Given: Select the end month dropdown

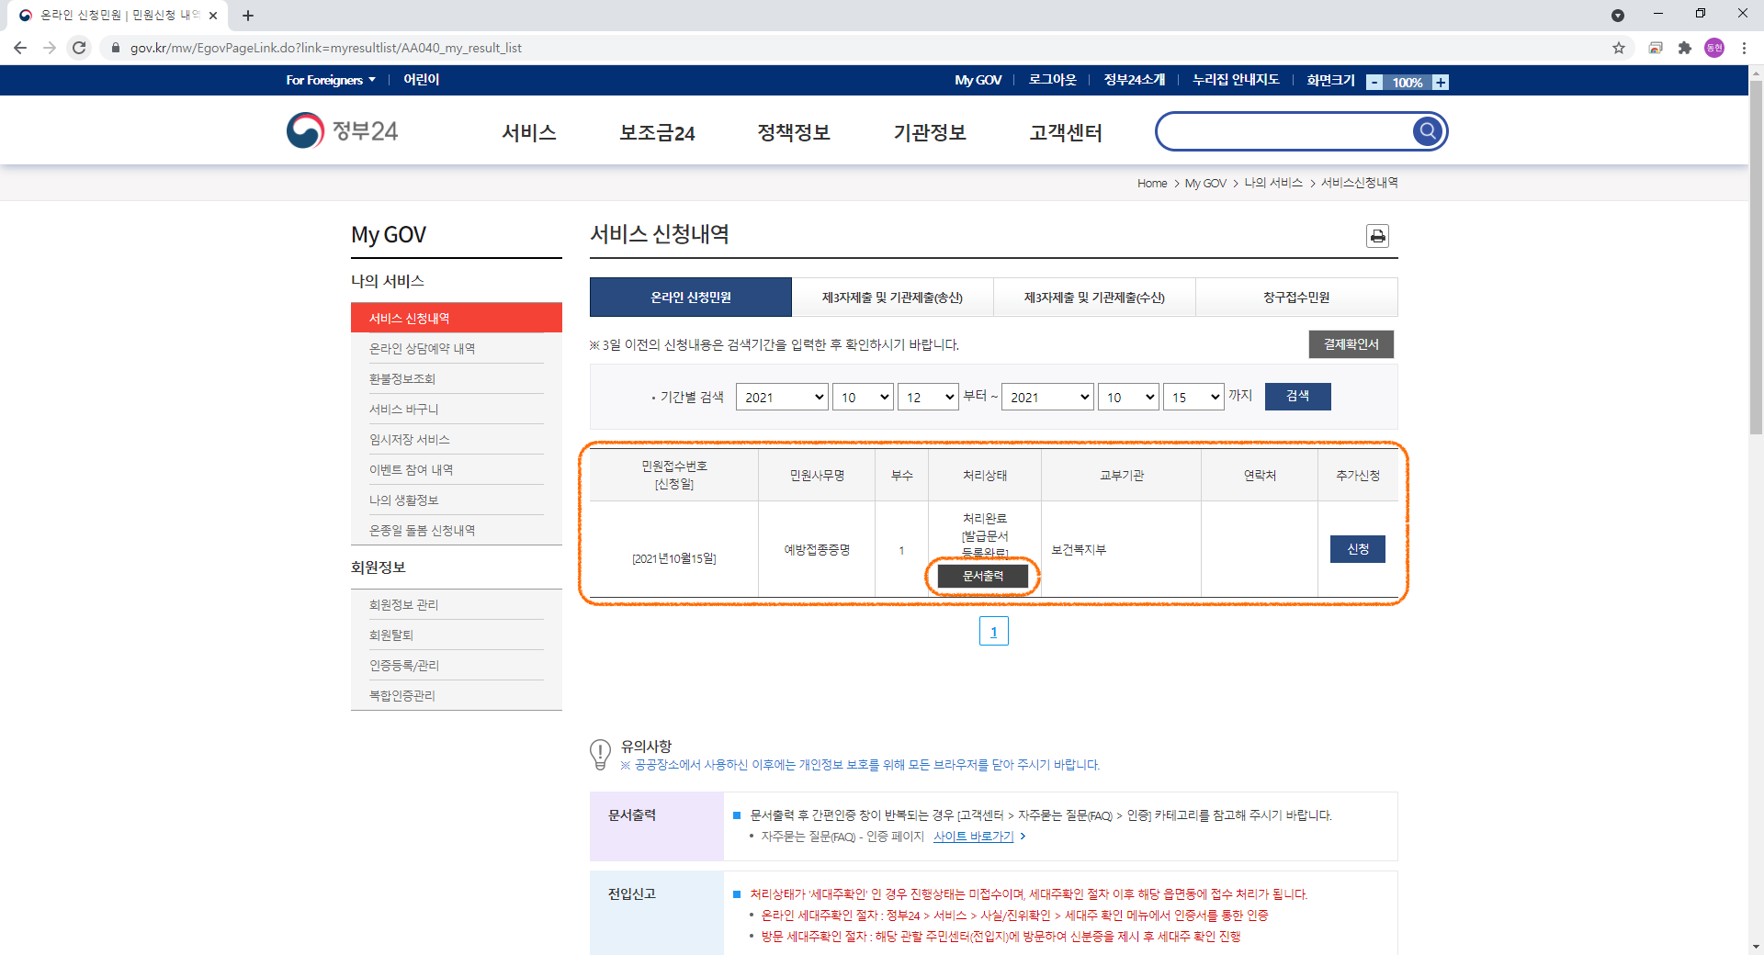Looking at the screenshot, I should tap(1128, 397).
